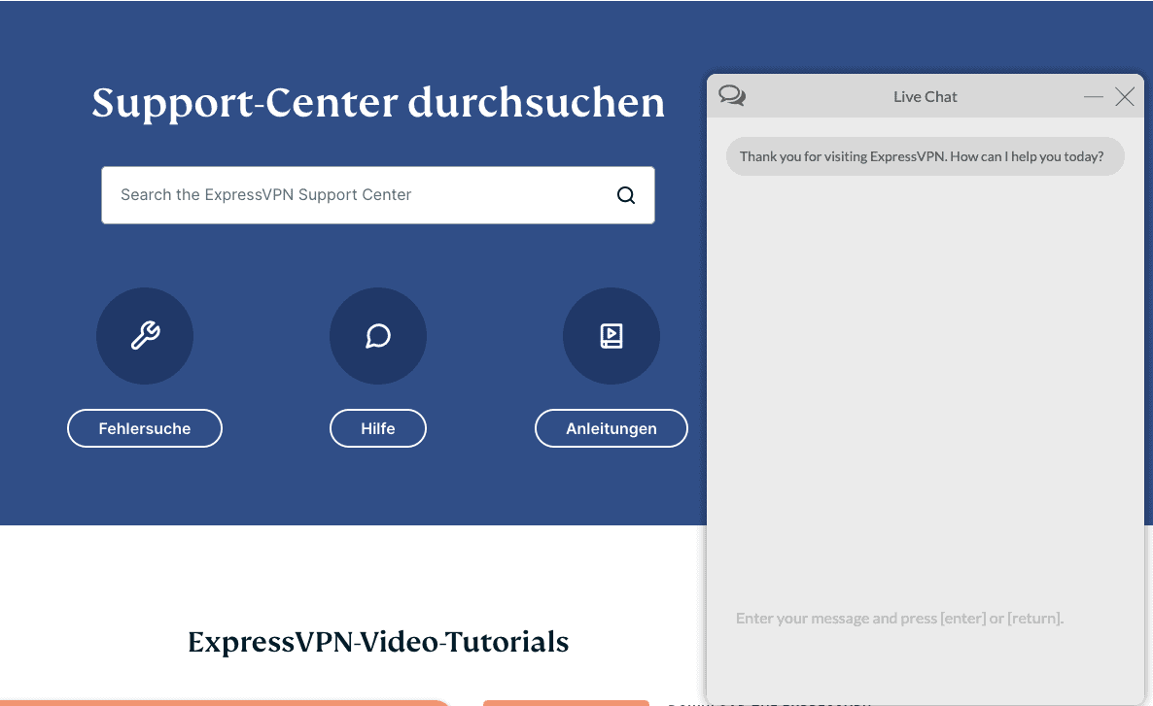Click the speech bubble help icon

378,336
